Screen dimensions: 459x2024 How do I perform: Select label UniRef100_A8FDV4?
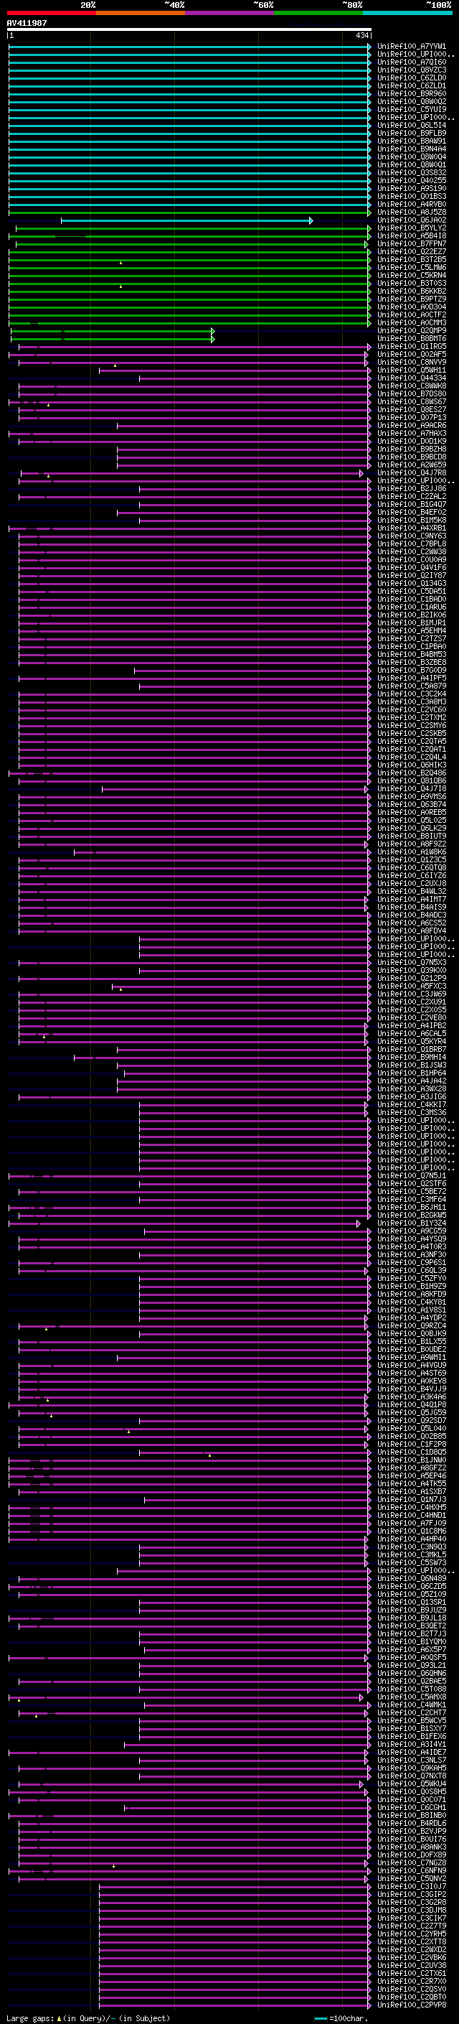[412, 931]
